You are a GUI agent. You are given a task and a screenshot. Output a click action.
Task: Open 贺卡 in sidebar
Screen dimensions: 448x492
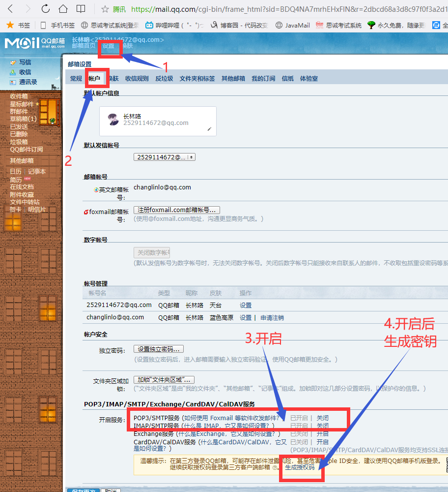click(15, 209)
